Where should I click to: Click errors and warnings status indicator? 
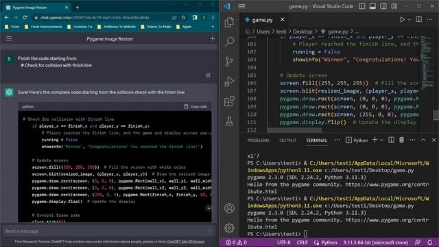pyautogui.click(x=236, y=242)
